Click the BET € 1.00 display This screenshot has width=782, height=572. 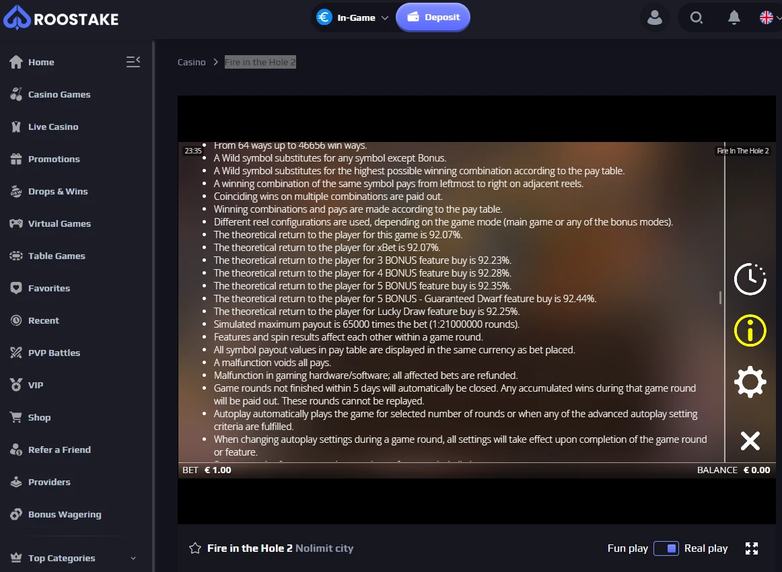click(207, 470)
